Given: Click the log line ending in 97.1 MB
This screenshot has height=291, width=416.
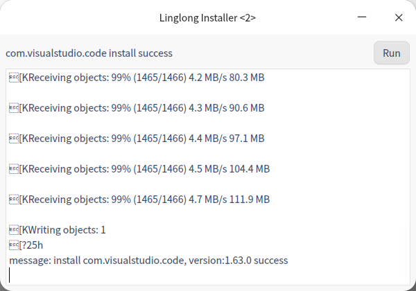Looking at the screenshot, I should point(139,139).
